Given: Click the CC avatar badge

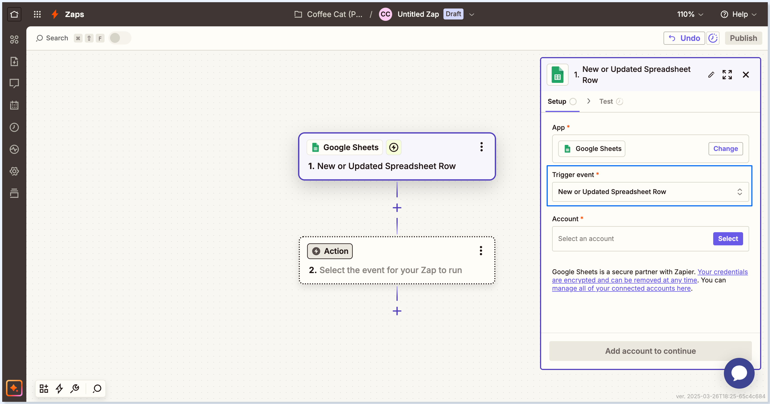Looking at the screenshot, I should (x=385, y=14).
